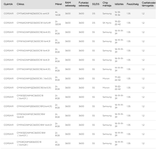Click the RAM sebesség column header

click(70, 4)
